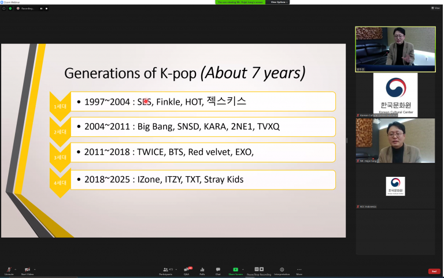Open the Interpretation globe icon
The width and height of the screenshot is (444, 278).
tap(282, 270)
